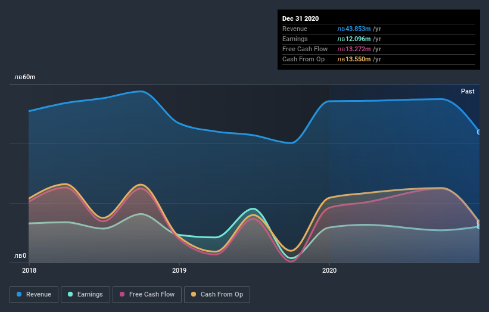The image size is (489, 312).
Task: Select the Revenue end-point marker on chart
Action: point(479,132)
